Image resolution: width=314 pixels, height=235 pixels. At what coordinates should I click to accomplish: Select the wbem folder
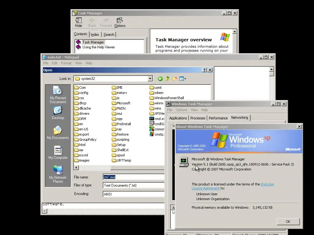[156, 93]
